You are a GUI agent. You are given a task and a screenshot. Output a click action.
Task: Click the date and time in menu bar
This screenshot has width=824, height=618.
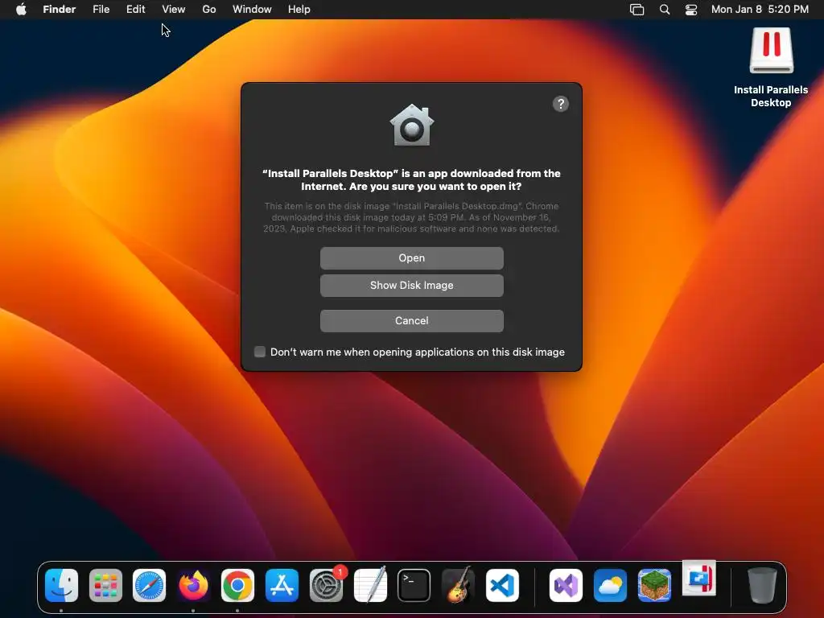coord(760,9)
